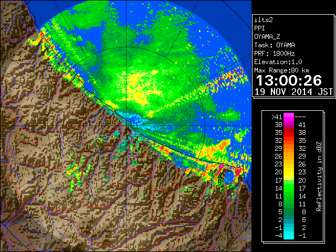336x252 pixels.
Task: Click the 13:00:26 timestamp
Action: pyautogui.click(x=289, y=80)
